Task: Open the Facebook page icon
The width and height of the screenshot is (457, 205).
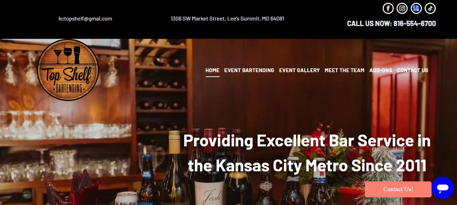Action: click(x=388, y=8)
